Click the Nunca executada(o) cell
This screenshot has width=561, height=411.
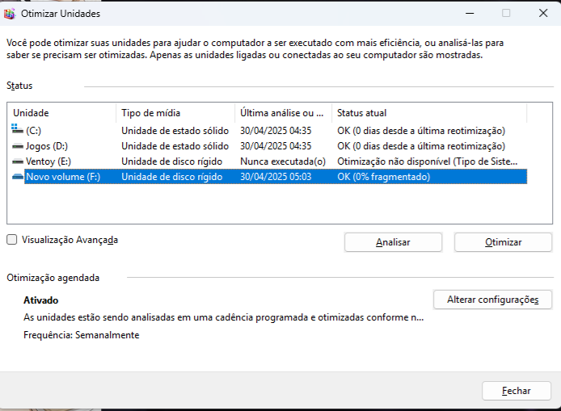pos(283,161)
